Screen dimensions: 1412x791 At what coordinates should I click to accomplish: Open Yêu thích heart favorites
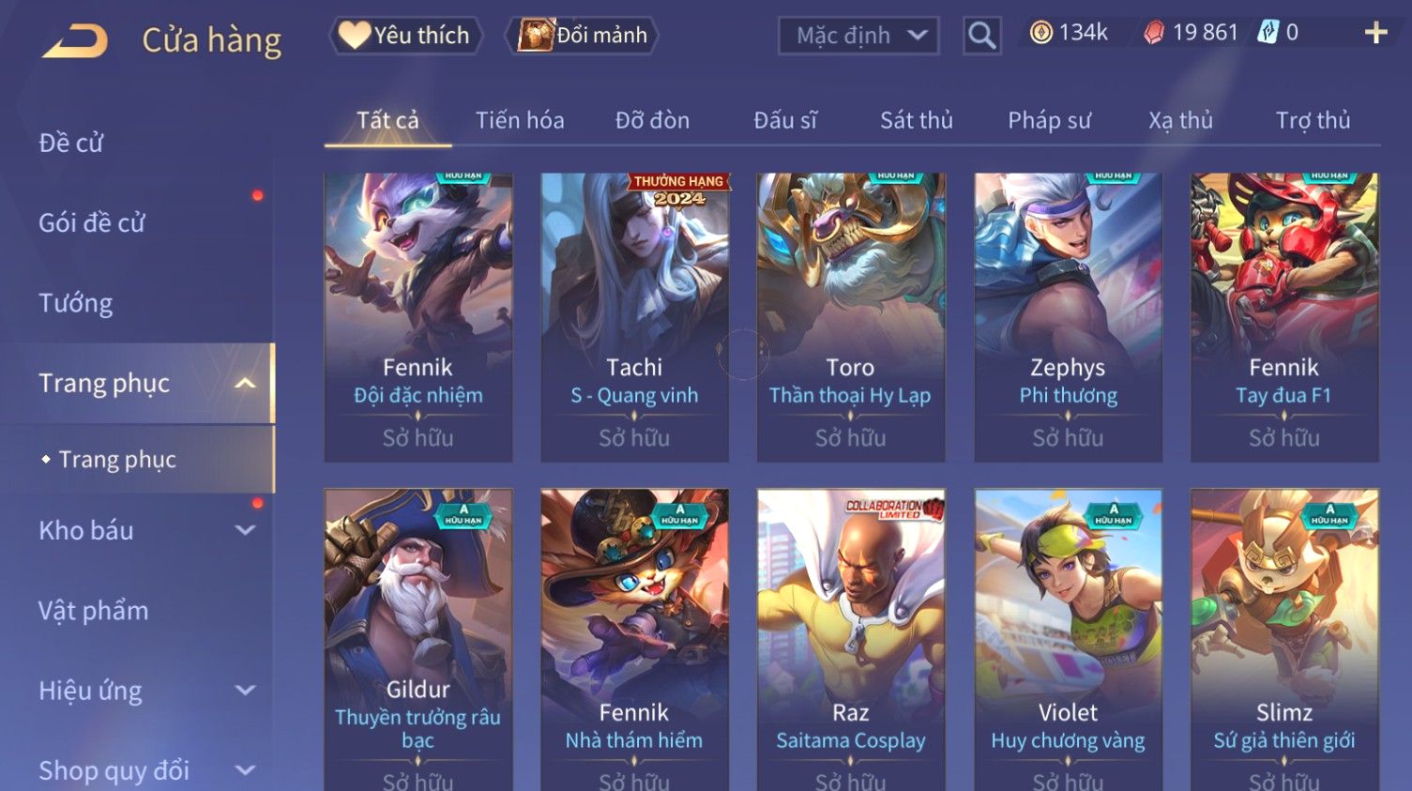[x=405, y=36]
